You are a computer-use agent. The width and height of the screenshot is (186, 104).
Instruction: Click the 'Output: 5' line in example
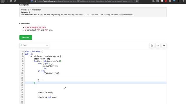coord(25,12)
